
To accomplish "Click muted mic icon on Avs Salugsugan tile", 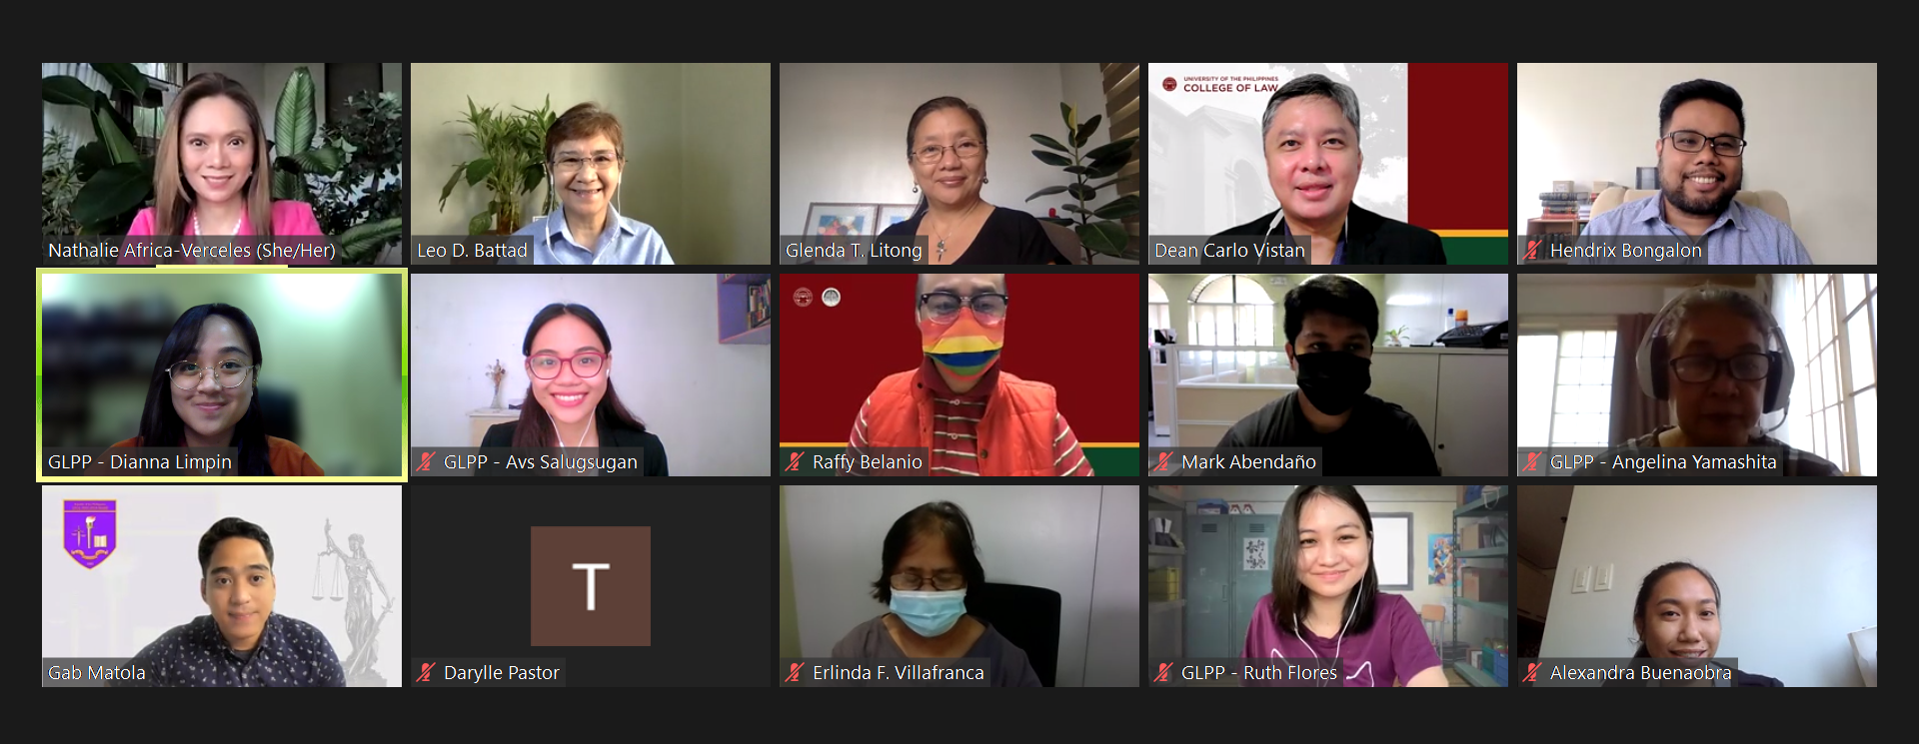I will point(426,462).
